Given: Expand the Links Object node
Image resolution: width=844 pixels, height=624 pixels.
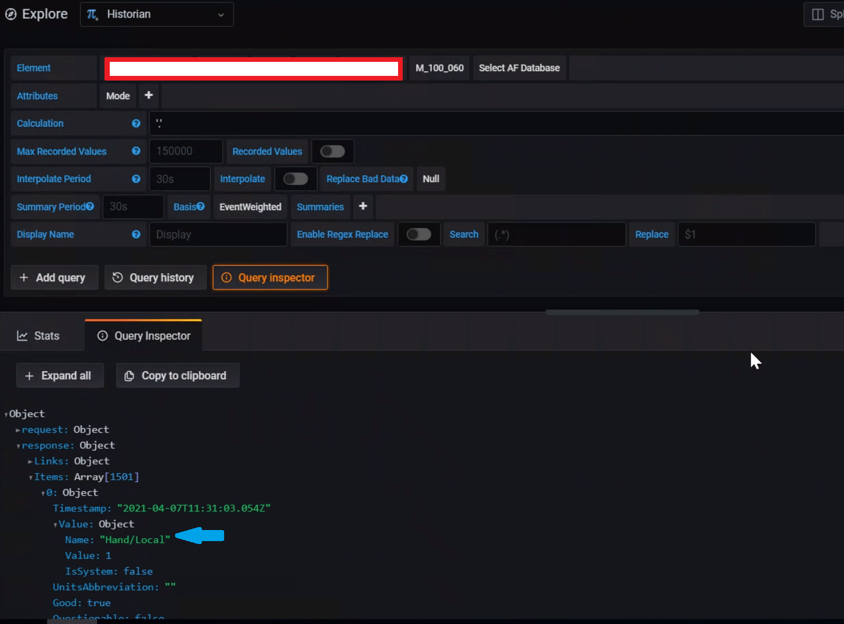Looking at the screenshot, I should (x=30, y=461).
